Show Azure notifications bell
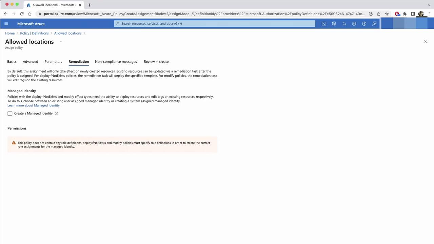This screenshot has width=434, height=244. click(344, 24)
